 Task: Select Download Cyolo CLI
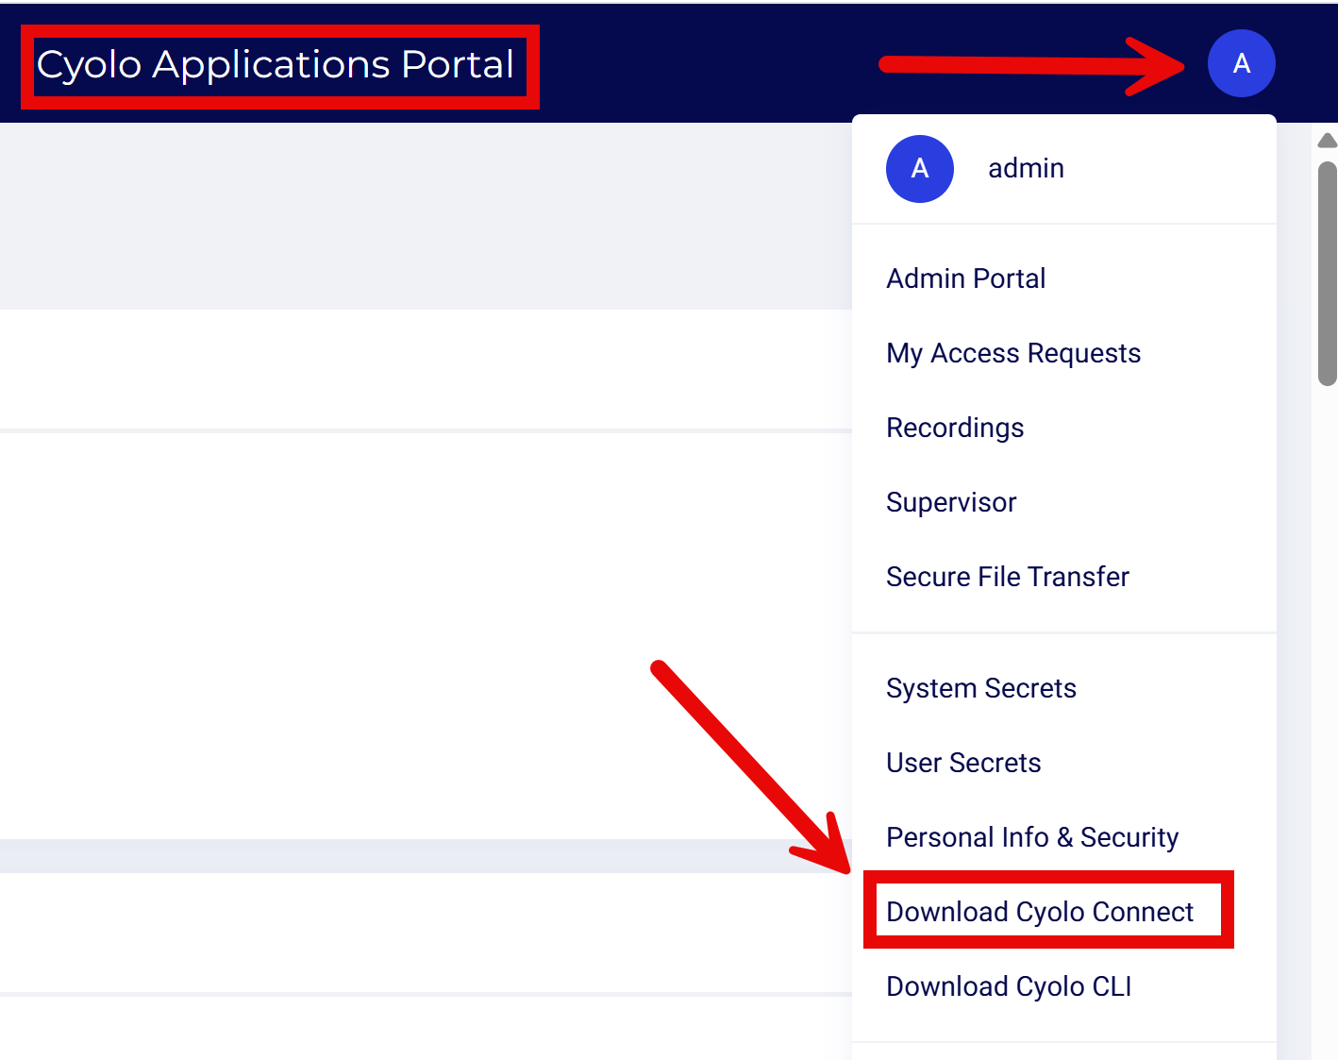[1009, 986]
